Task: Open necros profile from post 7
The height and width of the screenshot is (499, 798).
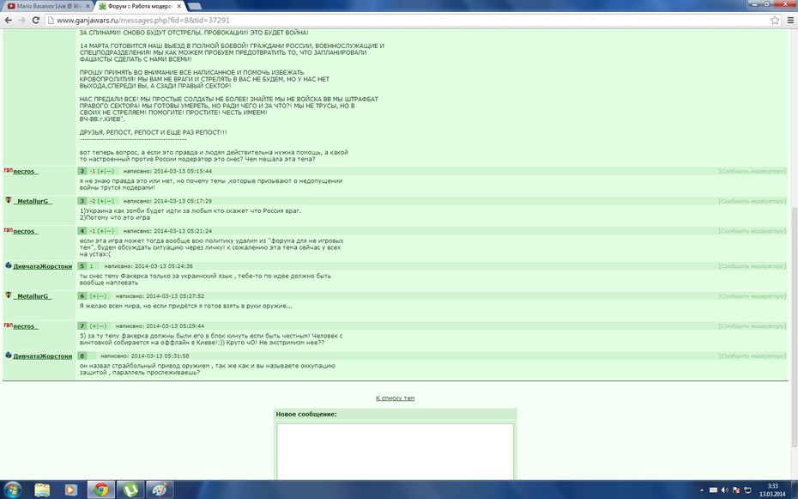Action: [x=26, y=326]
